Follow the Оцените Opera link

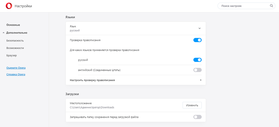(16, 68)
